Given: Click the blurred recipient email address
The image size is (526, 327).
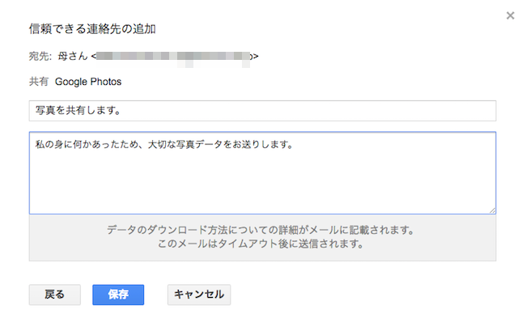Looking at the screenshot, I should point(173,56).
